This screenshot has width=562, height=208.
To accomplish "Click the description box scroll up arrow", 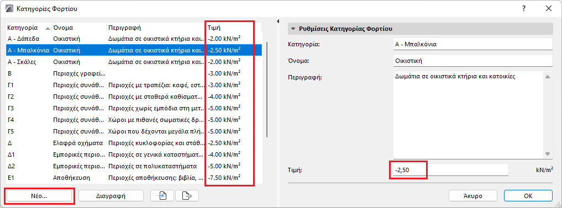I will tap(547, 77).
